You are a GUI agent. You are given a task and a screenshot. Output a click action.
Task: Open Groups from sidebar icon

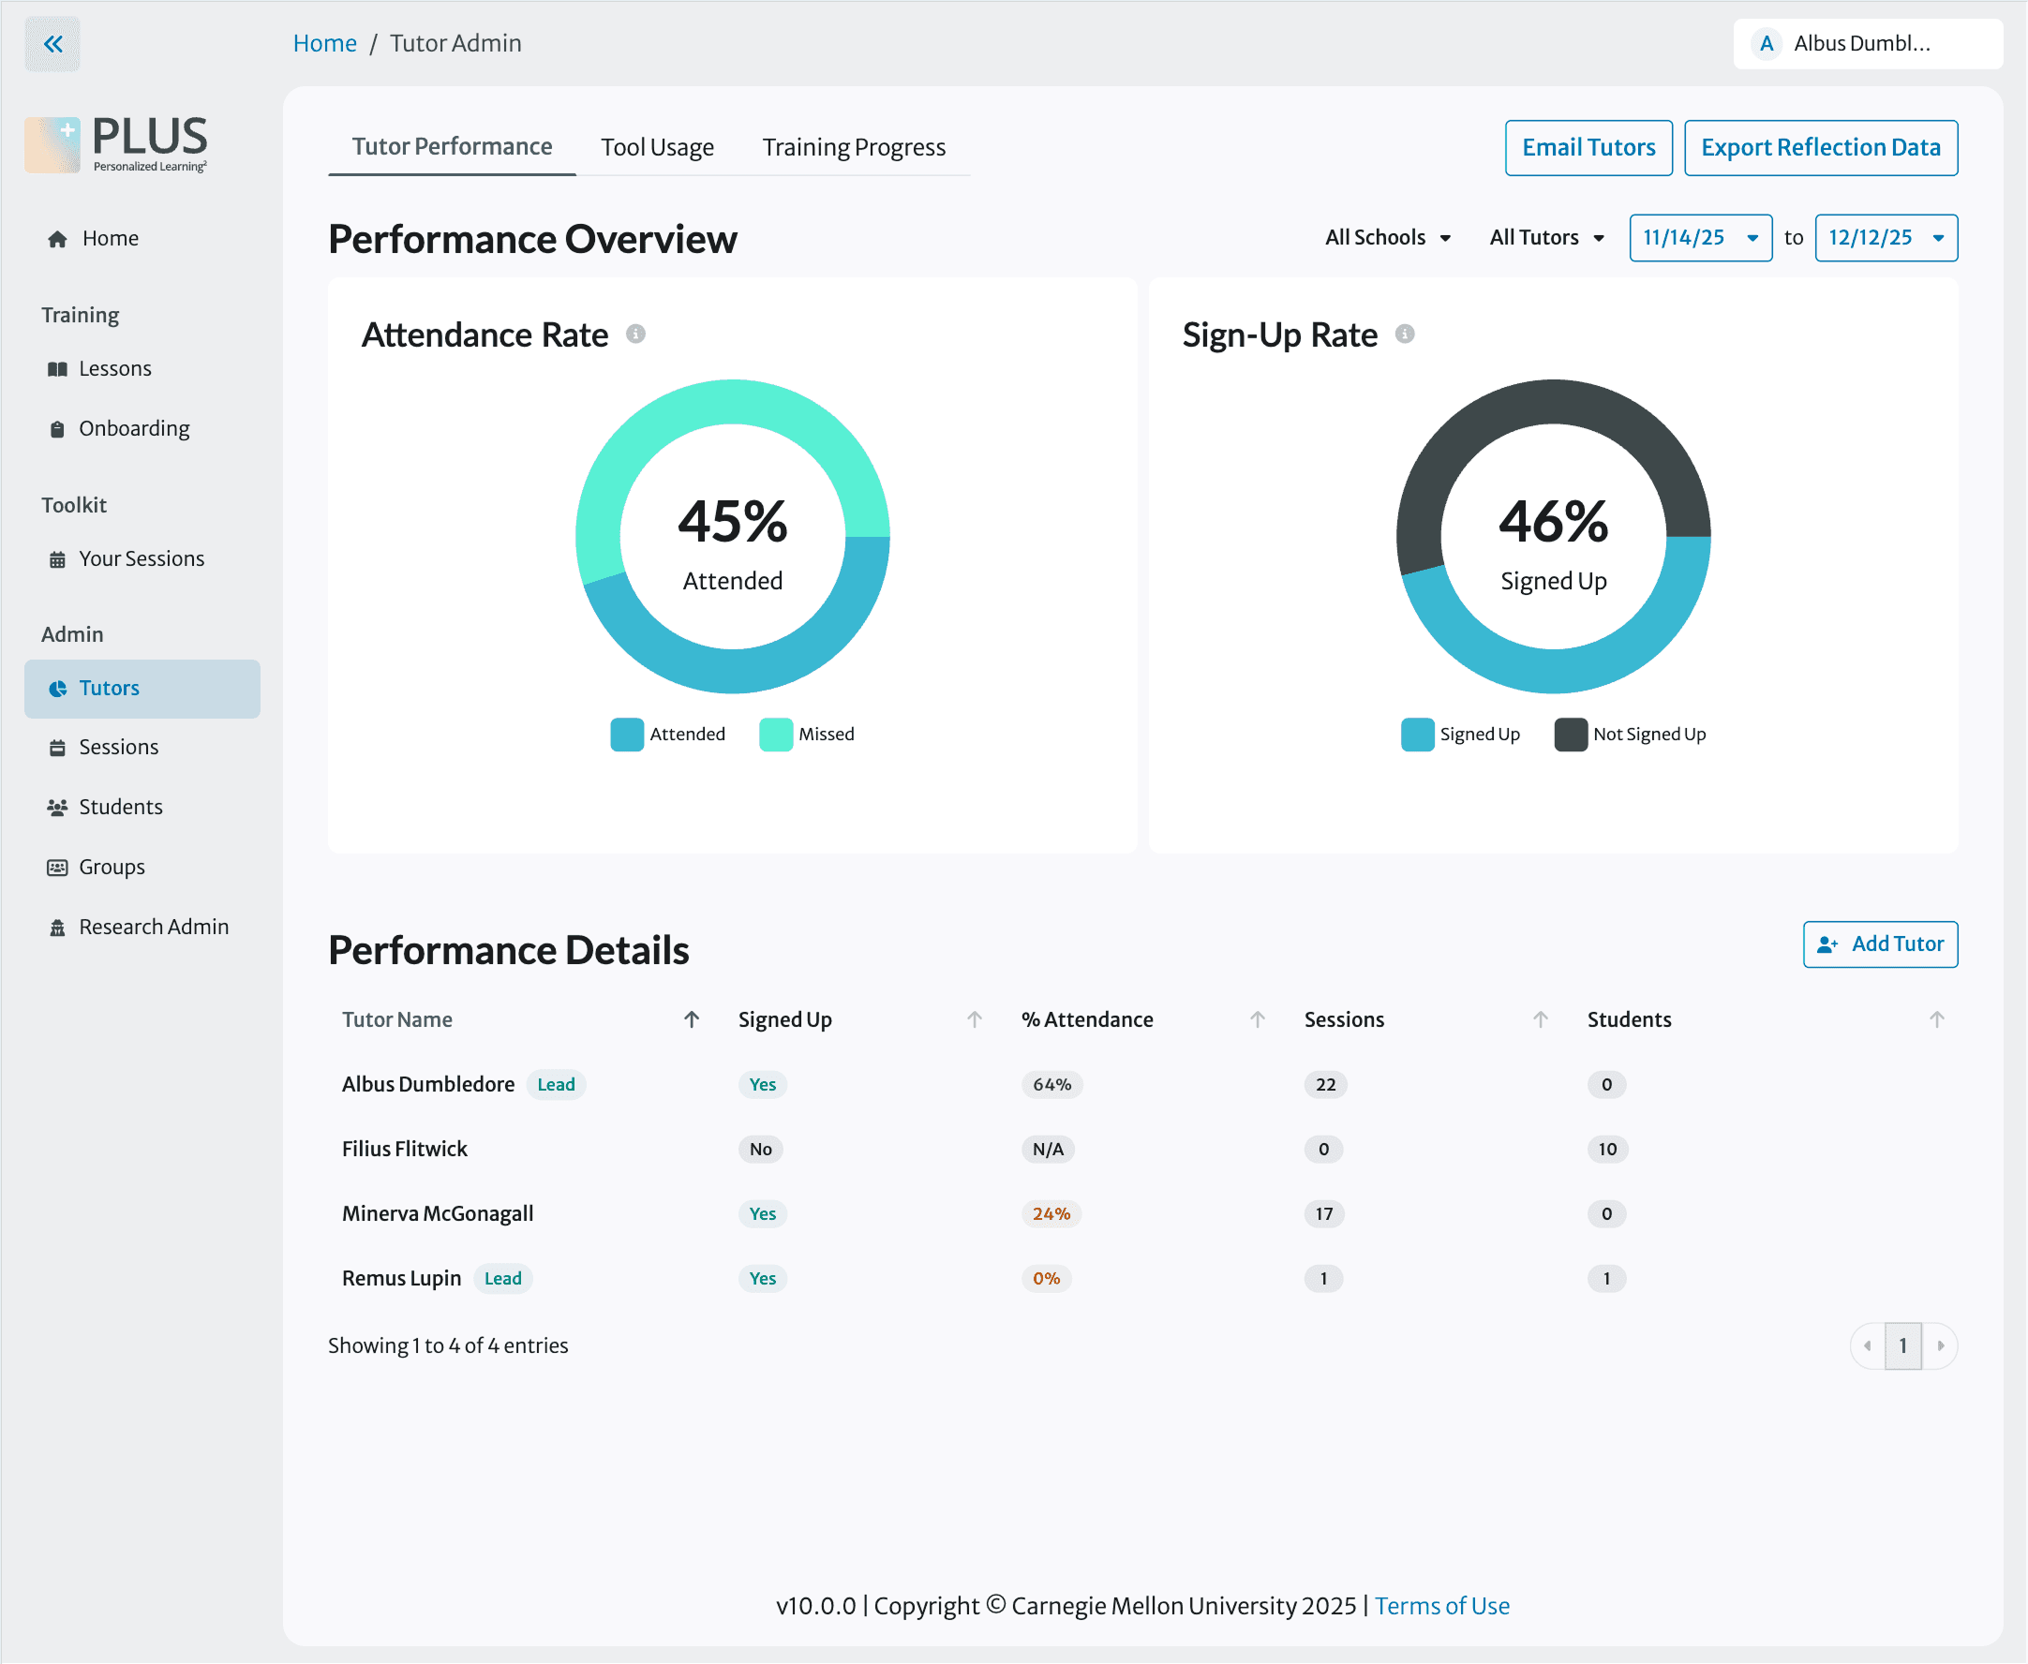click(x=57, y=868)
